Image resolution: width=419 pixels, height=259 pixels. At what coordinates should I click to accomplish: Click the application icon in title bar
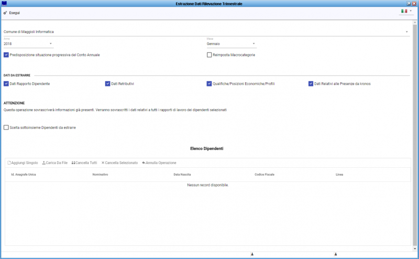click(x=4, y=4)
